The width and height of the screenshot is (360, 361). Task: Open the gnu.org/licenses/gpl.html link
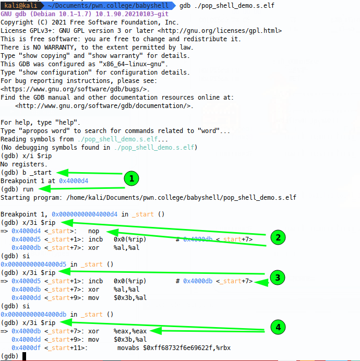(x=220, y=31)
